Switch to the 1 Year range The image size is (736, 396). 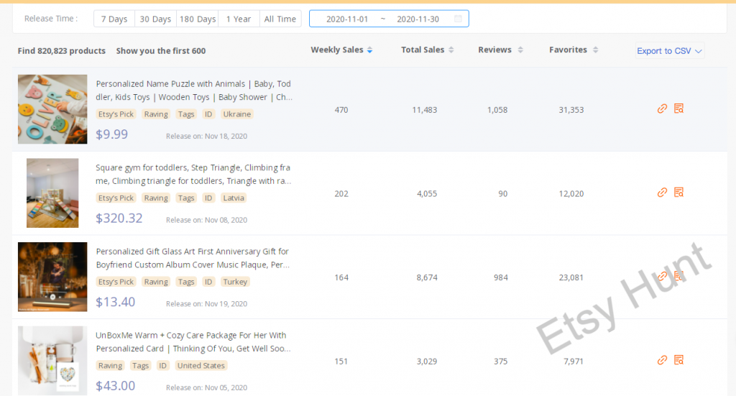pyautogui.click(x=239, y=19)
